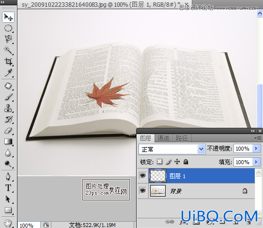Select the Dodge tool

tap(8, 164)
